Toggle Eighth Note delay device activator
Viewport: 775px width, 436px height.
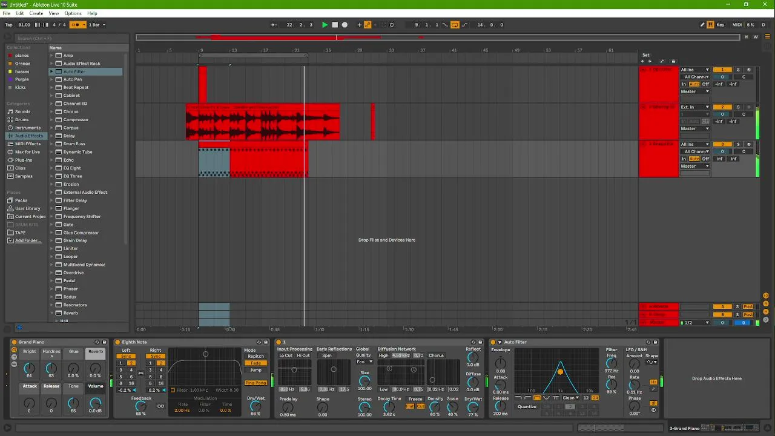click(x=117, y=342)
